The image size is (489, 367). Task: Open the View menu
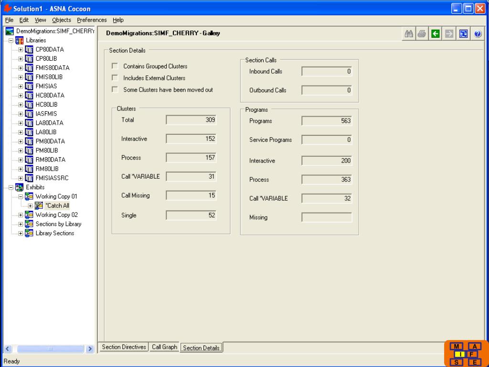point(40,20)
